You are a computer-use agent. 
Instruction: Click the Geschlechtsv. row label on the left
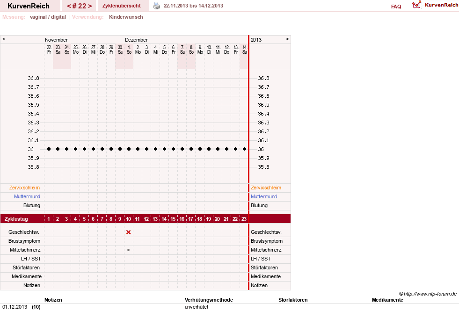[x=24, y=232]
